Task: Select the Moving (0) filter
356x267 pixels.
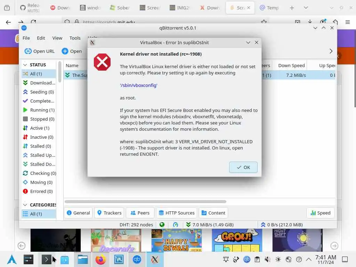Action: pyautogui.click(x=39, y=182)
